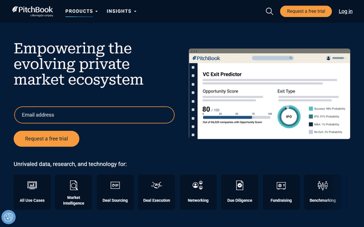Select the Fundraising label
The width and height of the screenshot is (364, 227).
281,200
